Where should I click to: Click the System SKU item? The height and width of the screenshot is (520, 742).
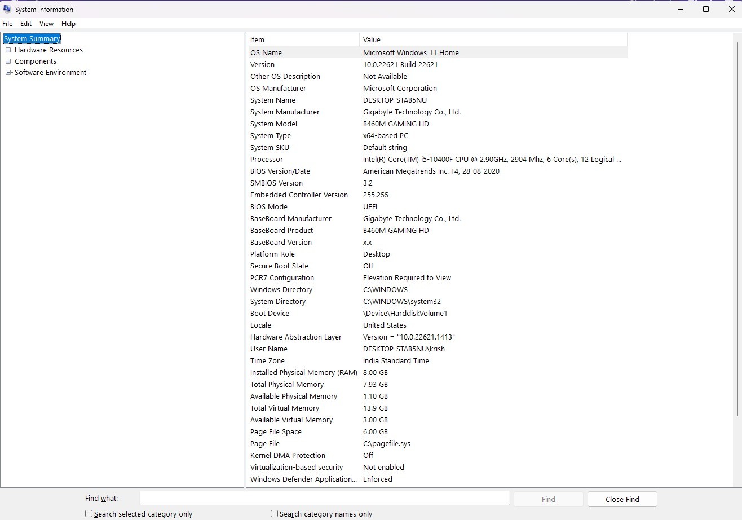point(270,148)
